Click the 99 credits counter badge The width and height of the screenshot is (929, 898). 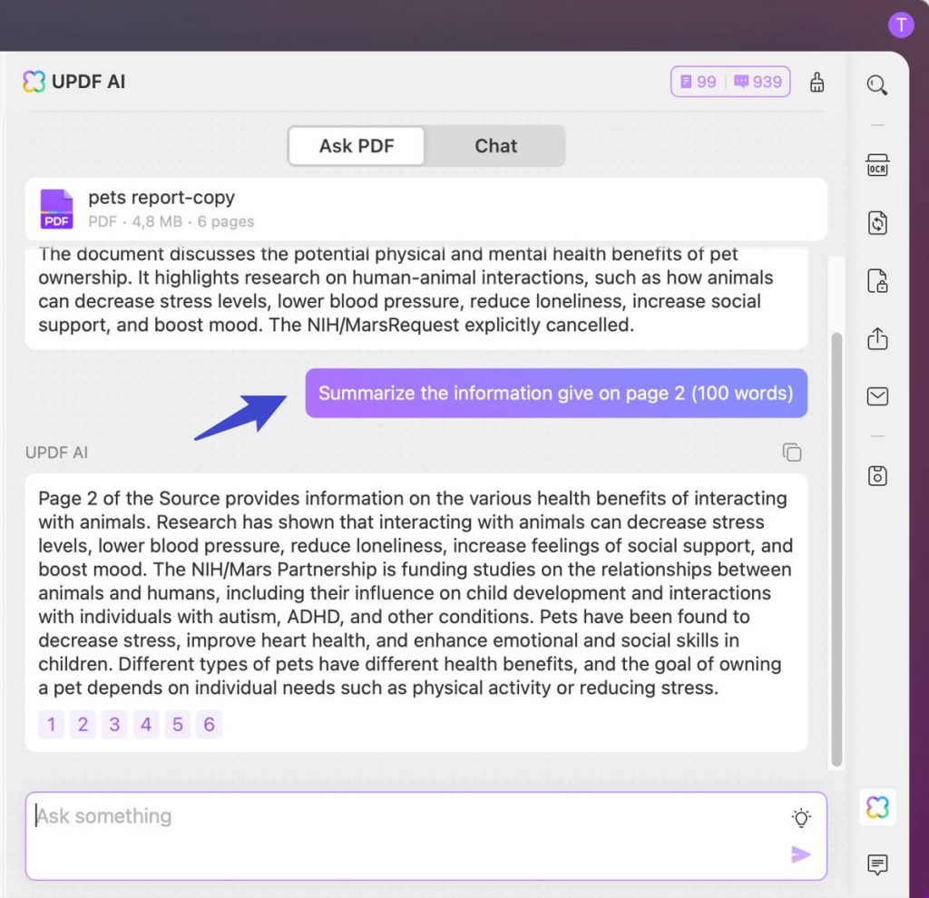[x=697, y=82]
